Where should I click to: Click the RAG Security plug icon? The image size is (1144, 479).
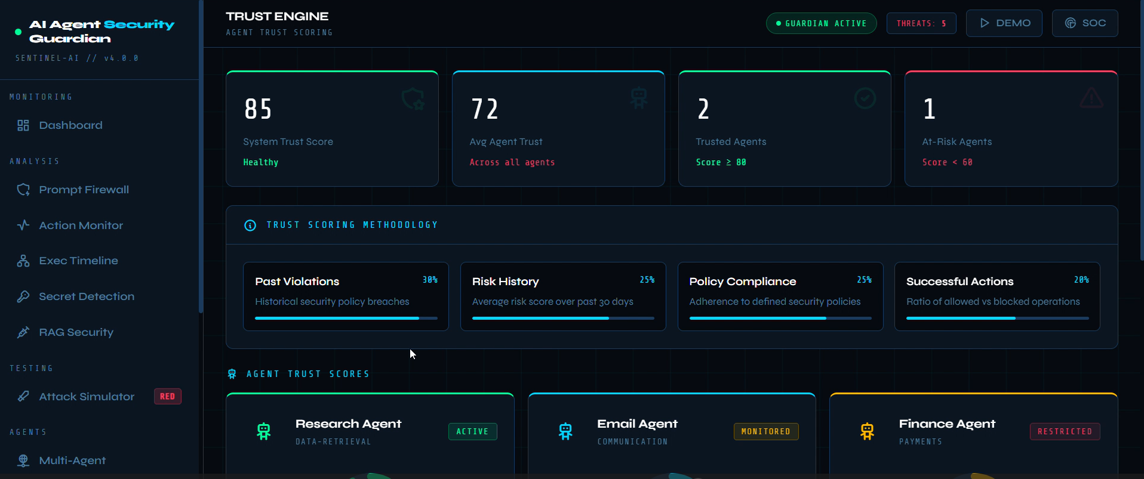[23, 332]
